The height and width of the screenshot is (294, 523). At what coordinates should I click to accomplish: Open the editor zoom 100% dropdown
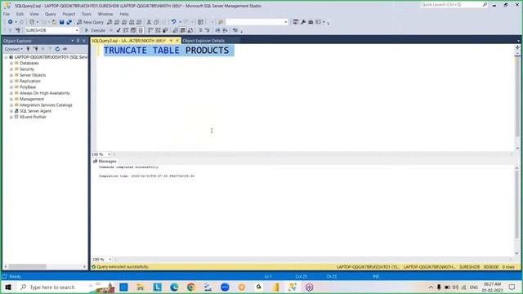(x=109, y=154)
